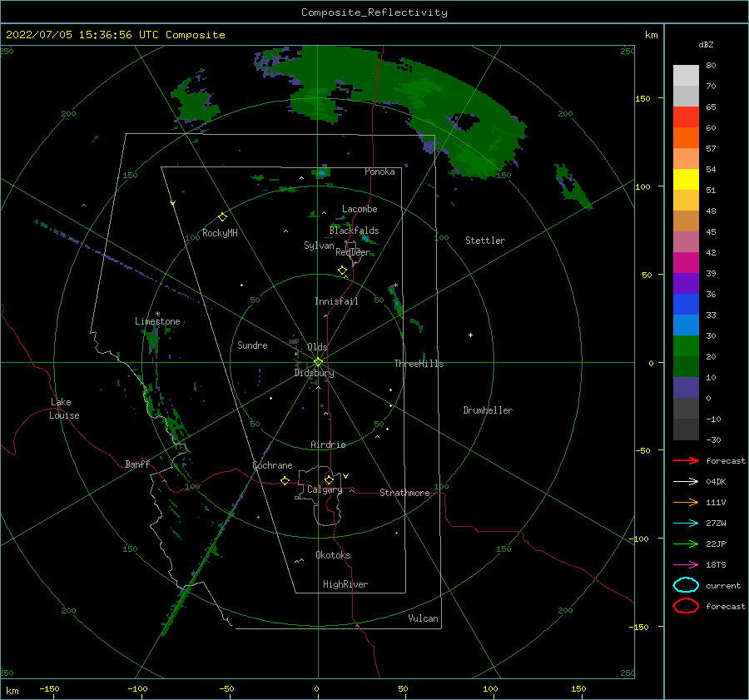Click the RockyMH label
The height and width of the screenshot is (700, 749).
click(x=220, y=233)
